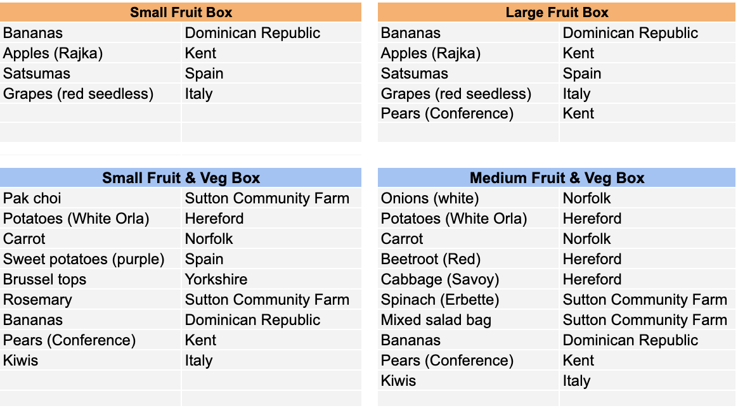Click the Small Fruit & Veg Box header
The height and width of the screenshot is (408, 738).
pos(181,177)
